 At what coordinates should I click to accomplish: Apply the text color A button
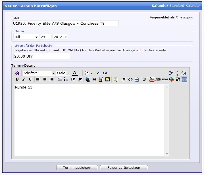[75, 73]
